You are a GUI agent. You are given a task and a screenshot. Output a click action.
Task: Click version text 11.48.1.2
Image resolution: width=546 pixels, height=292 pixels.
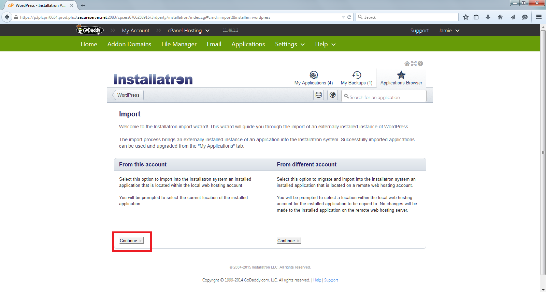tap(230, 30)
